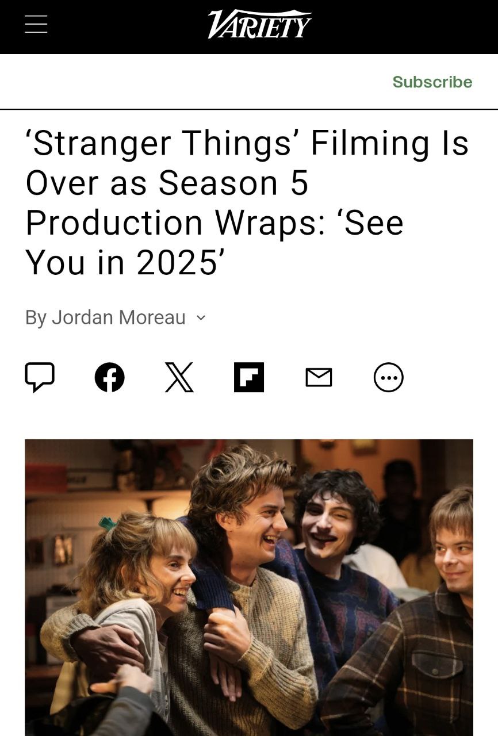
Task: Open Jordan Moreau's author page
Action: click(119, 317)
